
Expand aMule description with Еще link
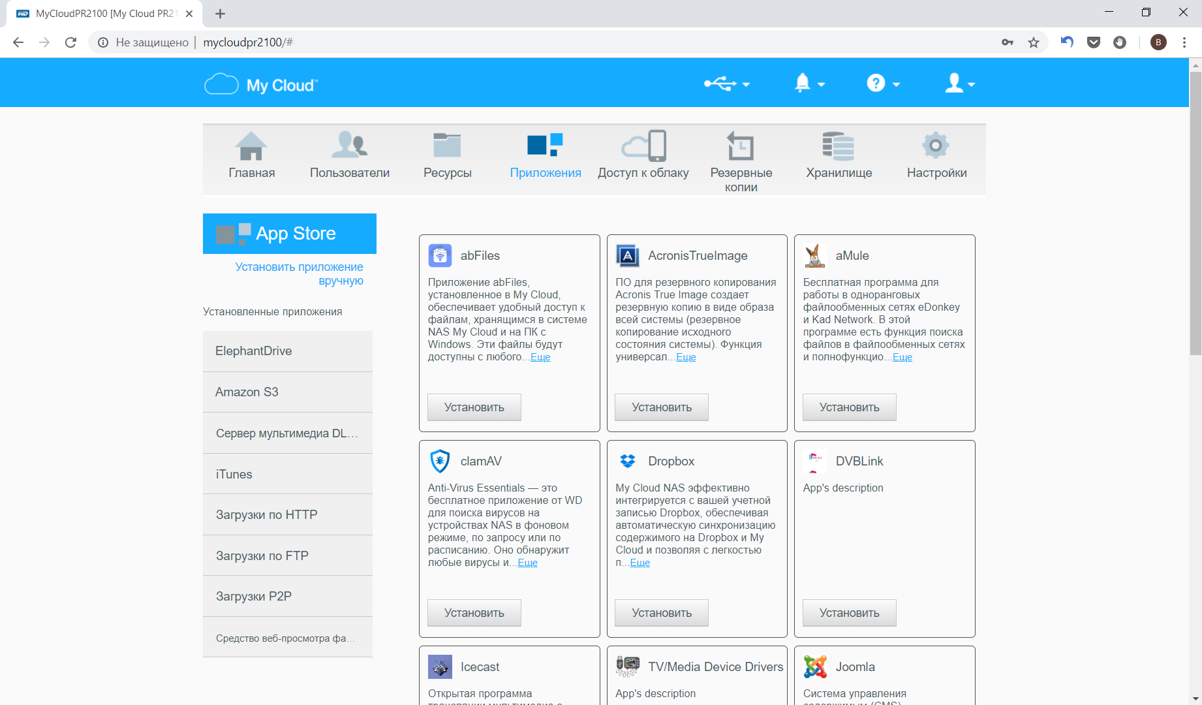pos(902,357)
